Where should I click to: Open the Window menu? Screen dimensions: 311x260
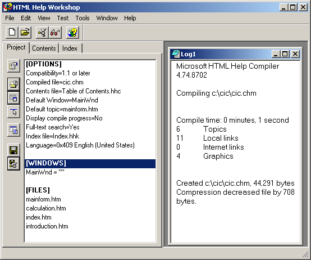pyautogui.click(x=107, y=18)
